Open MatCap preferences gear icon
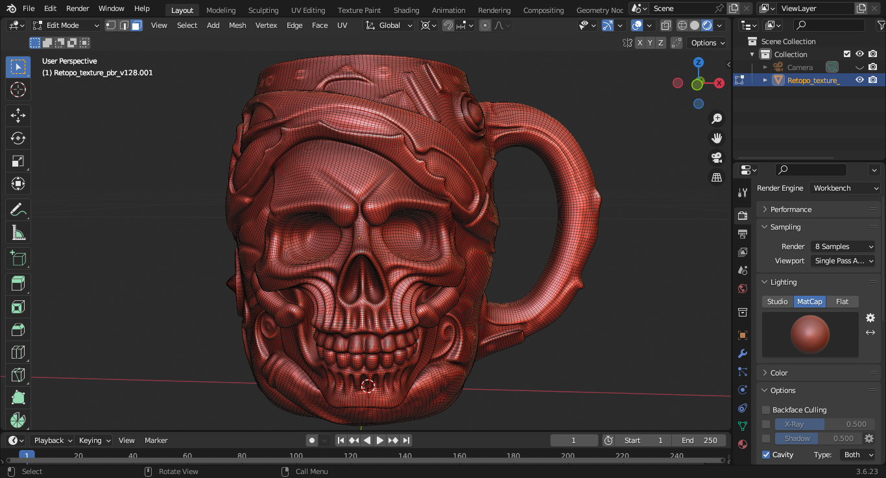The width and height of the screenshot is (886, 478). point(870,318)
